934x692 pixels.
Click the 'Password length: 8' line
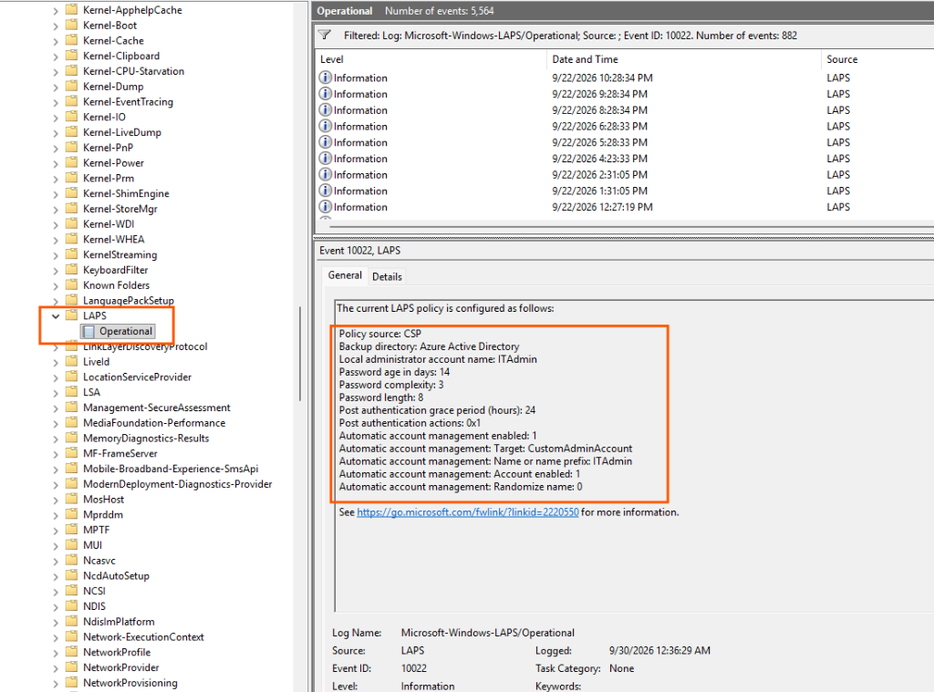click(x=381, y=398)
